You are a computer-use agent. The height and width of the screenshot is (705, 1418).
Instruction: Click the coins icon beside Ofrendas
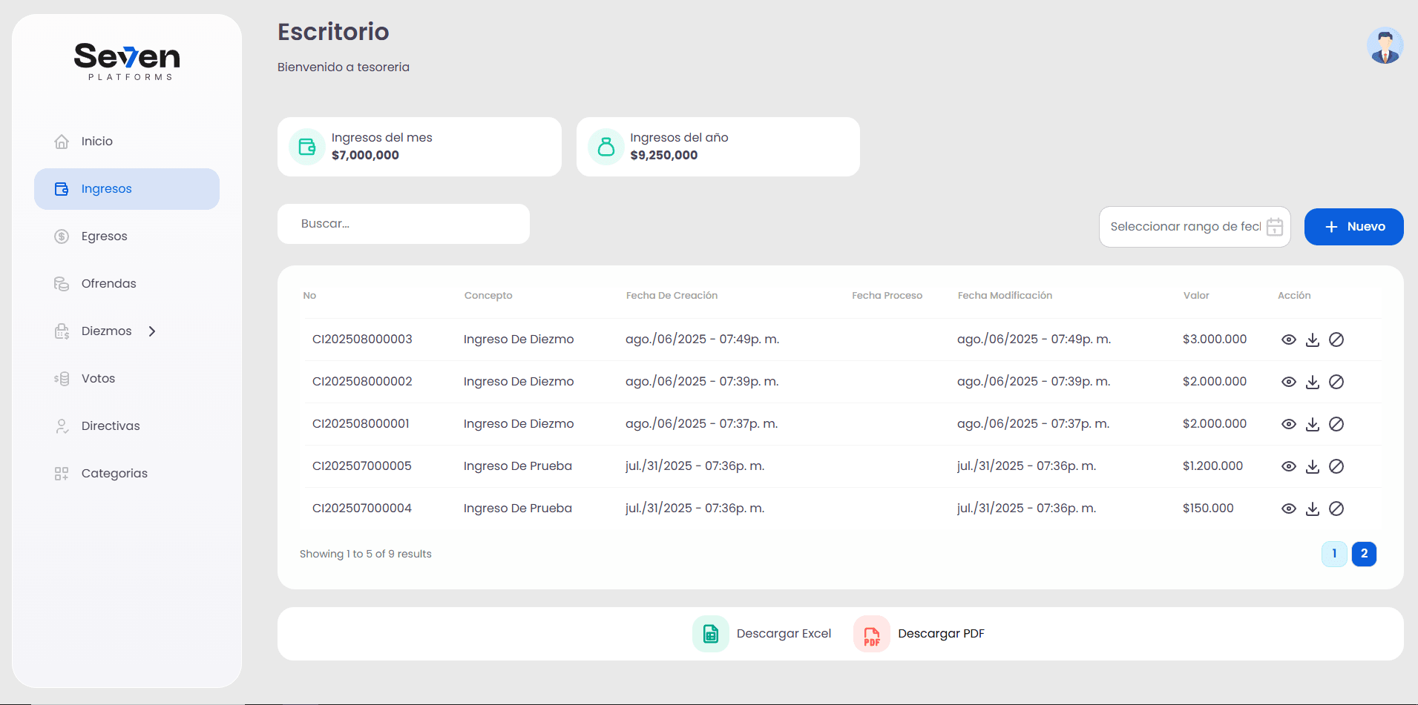tap(62, 284)
